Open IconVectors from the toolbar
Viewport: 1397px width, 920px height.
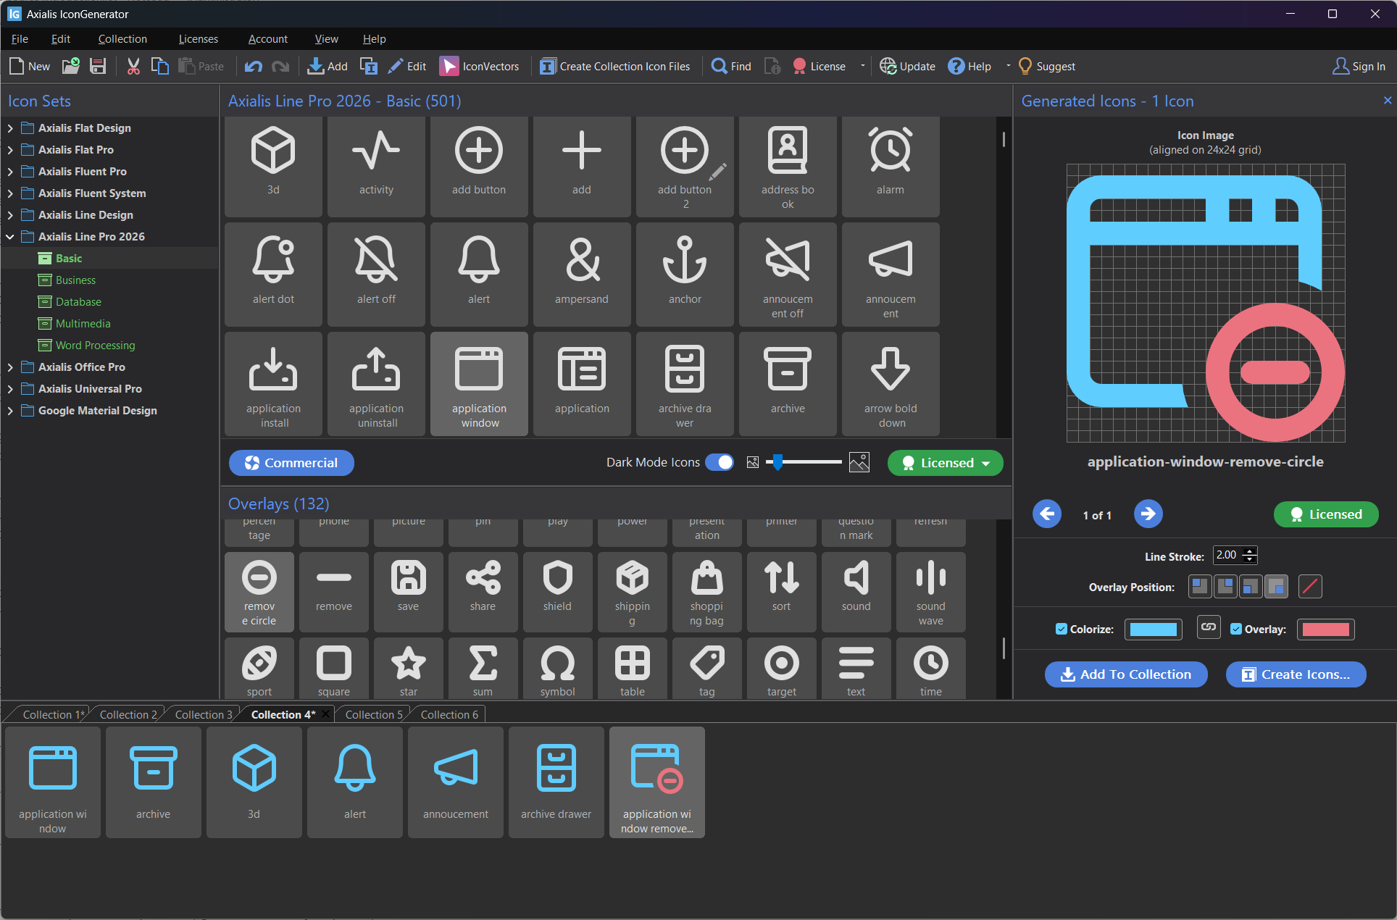tap(480, 66)
